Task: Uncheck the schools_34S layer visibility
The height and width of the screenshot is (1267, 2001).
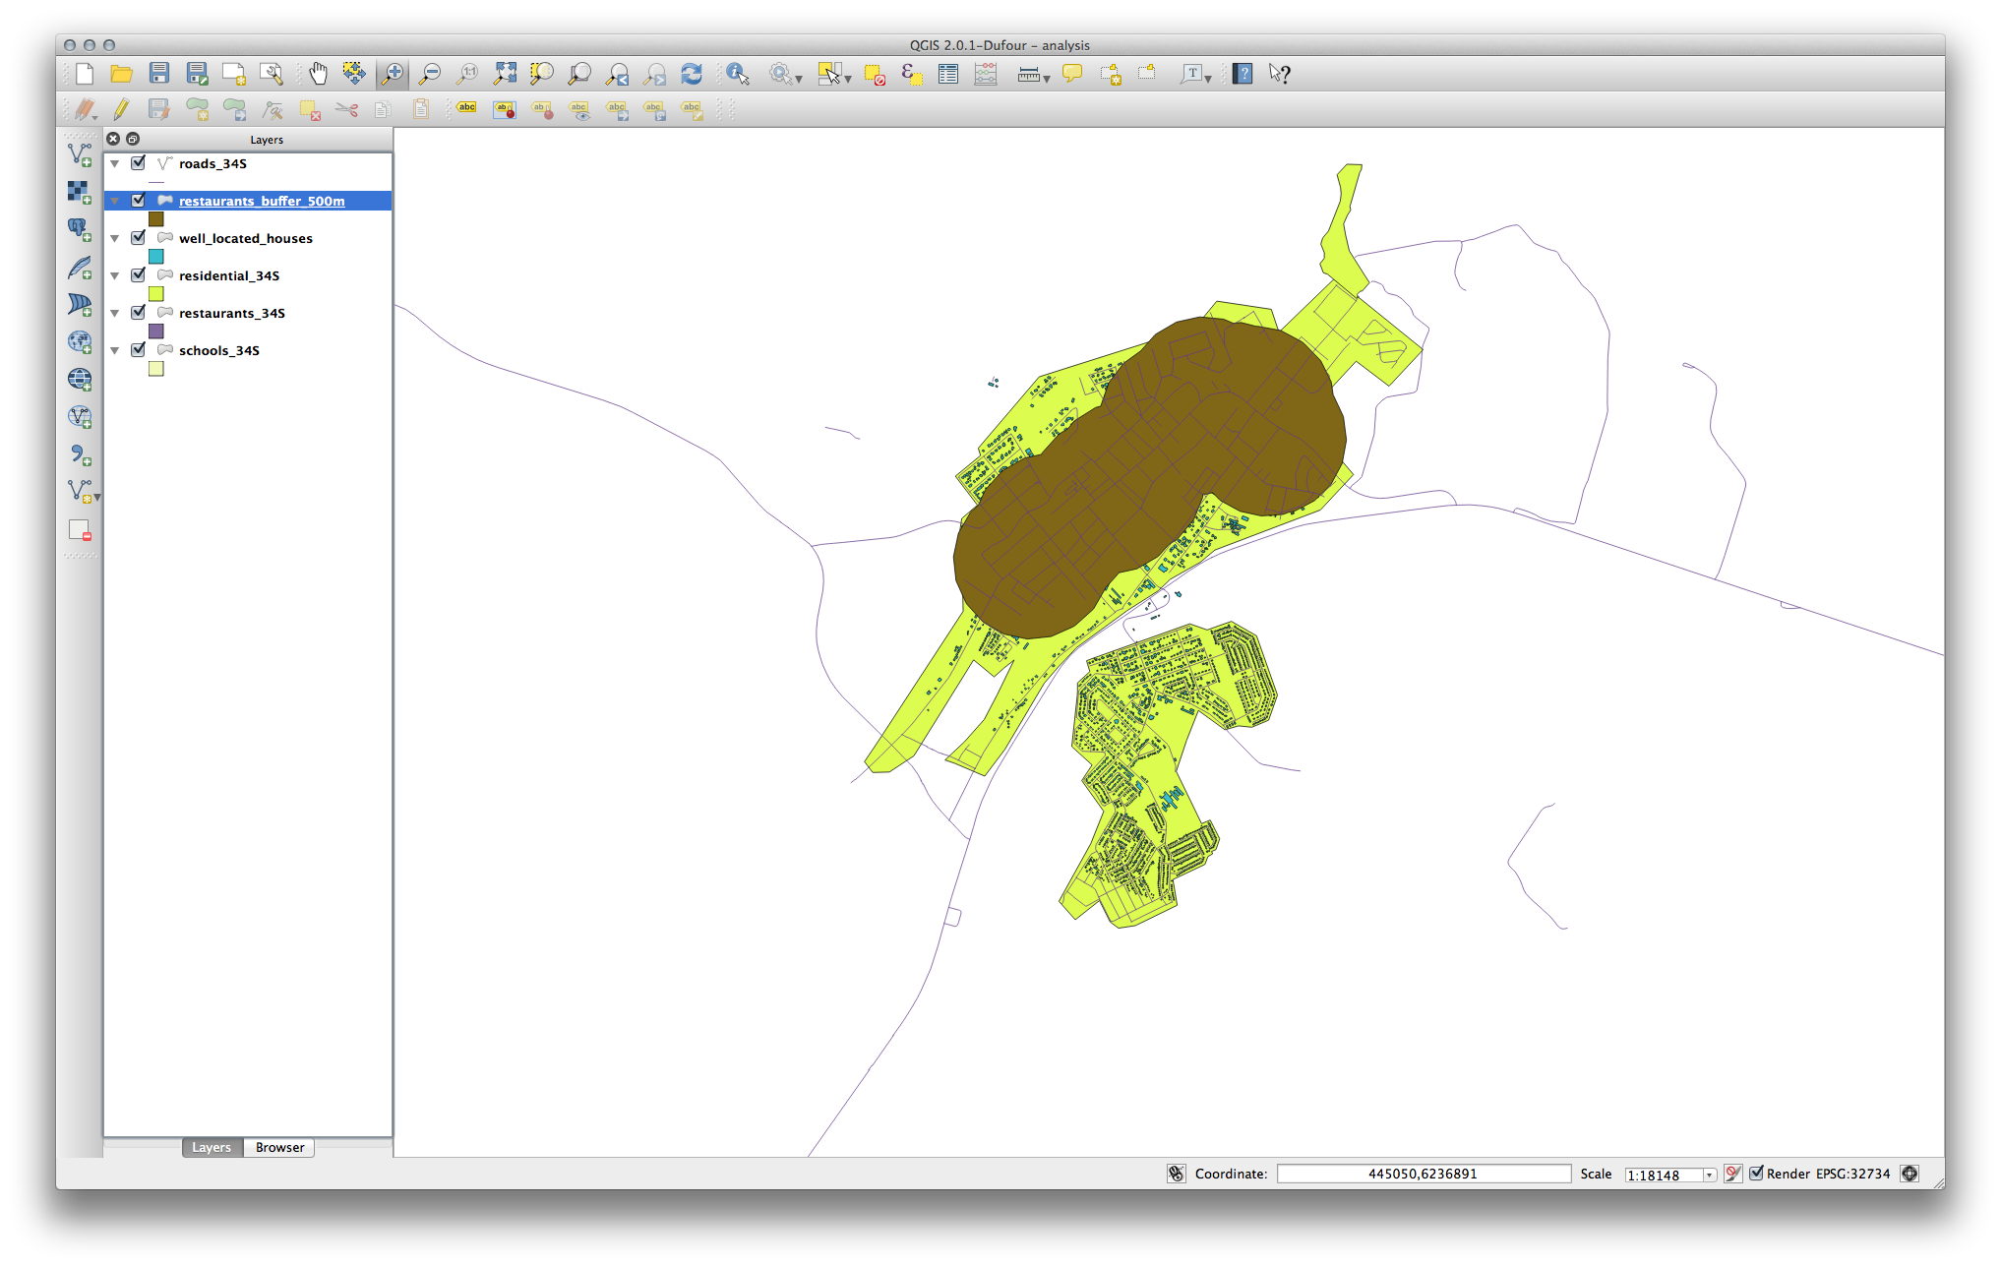Action: point(139,350)
